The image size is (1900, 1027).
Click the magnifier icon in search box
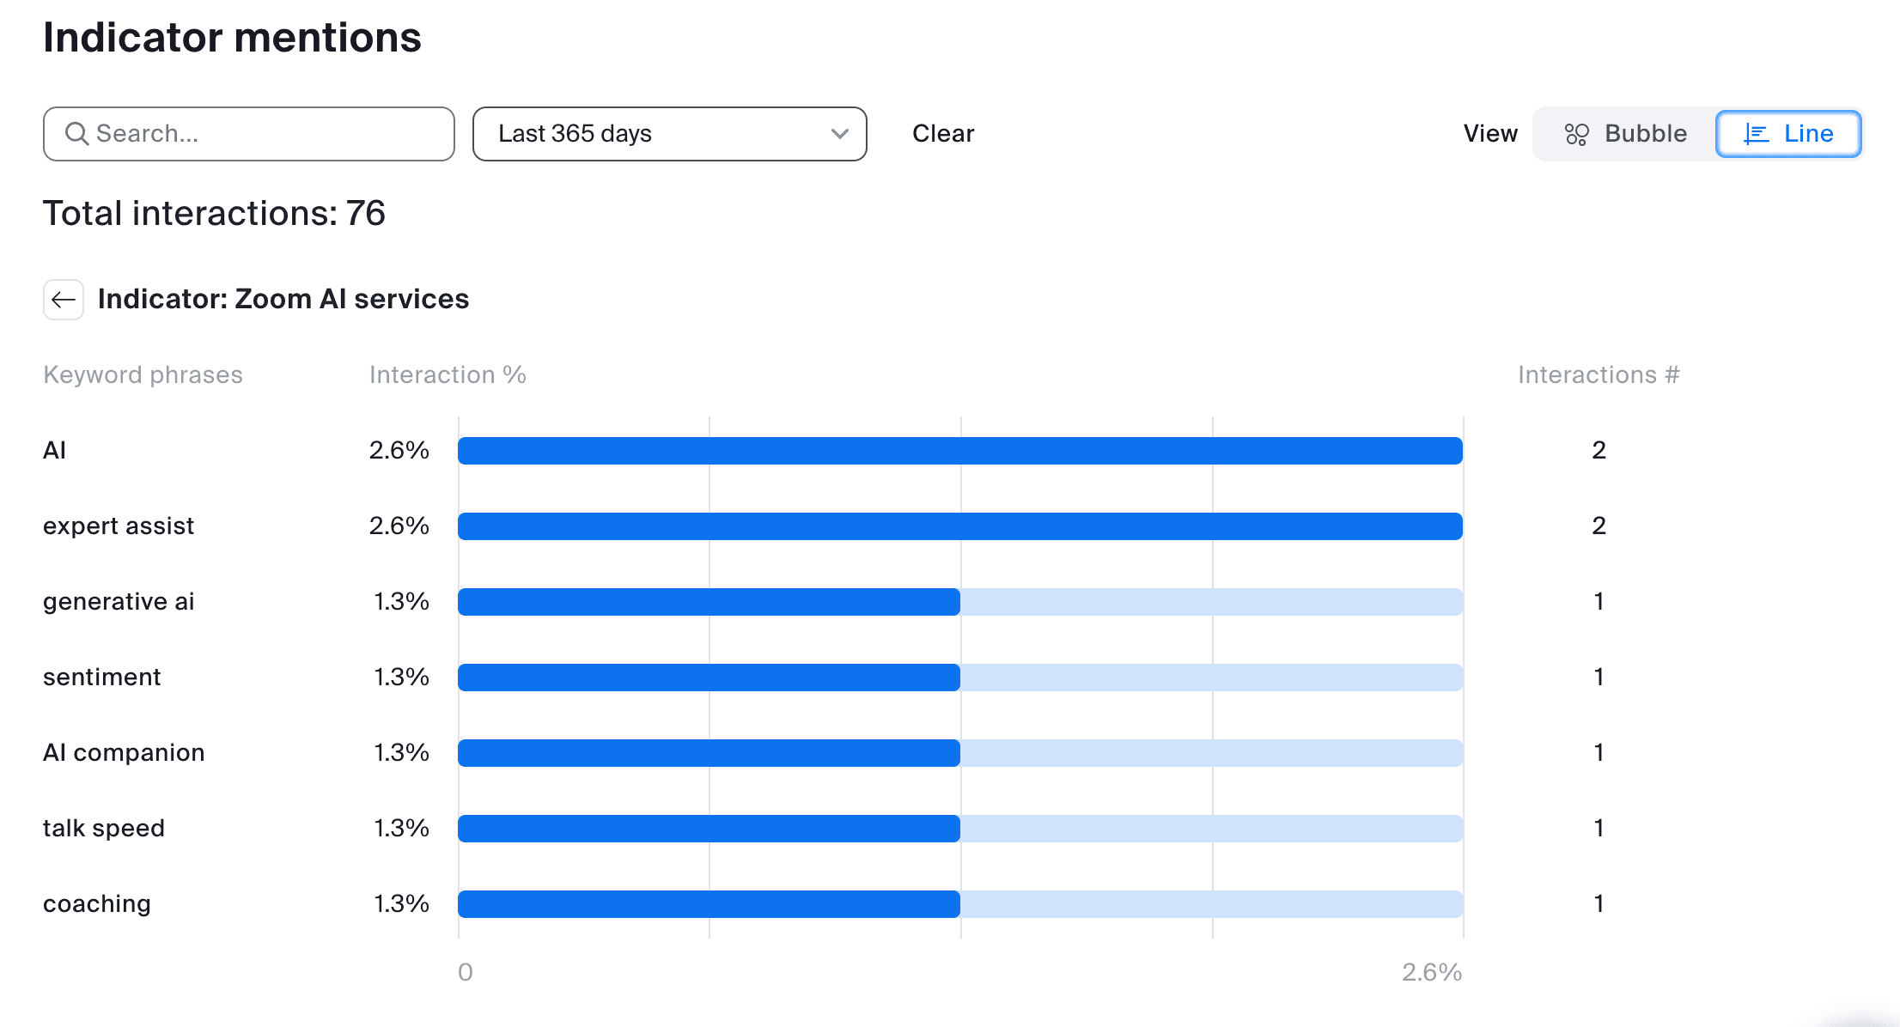click(x=76, y=134)
